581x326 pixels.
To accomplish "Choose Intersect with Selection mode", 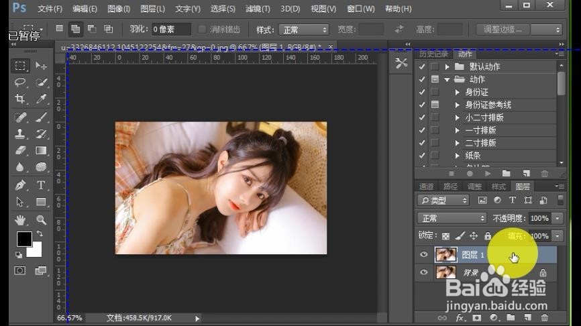I will 108,29.
